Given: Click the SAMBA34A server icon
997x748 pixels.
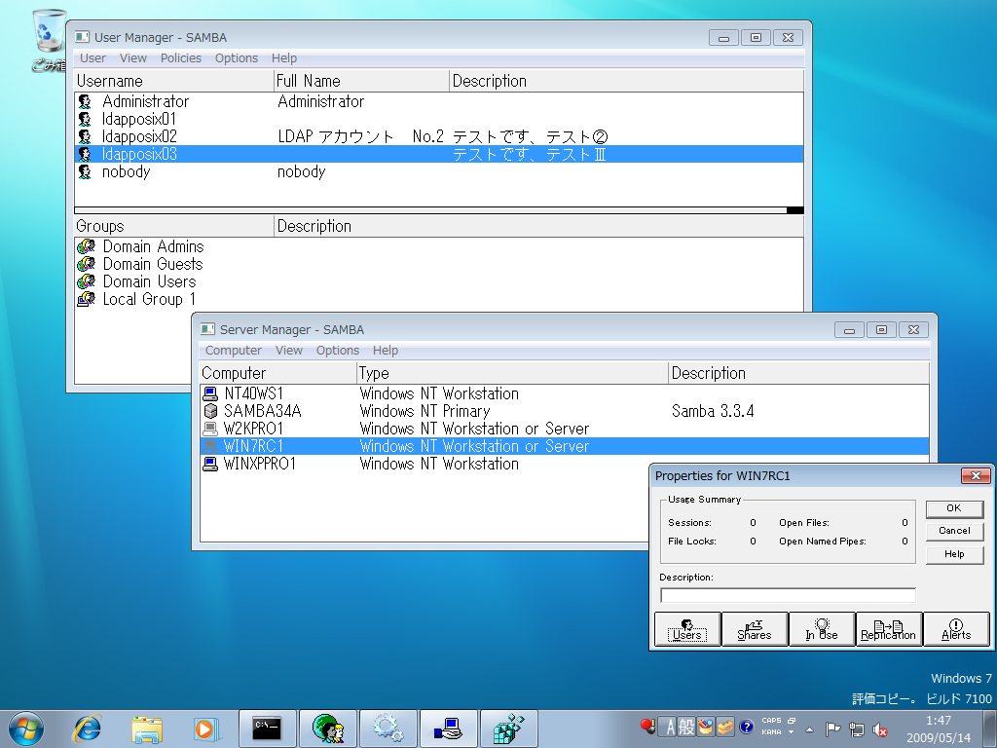Looking at the screenshot, I should (210, 411).
